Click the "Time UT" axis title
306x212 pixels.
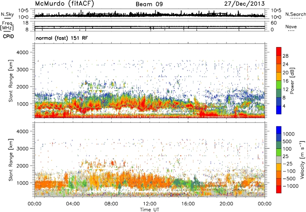150,210
